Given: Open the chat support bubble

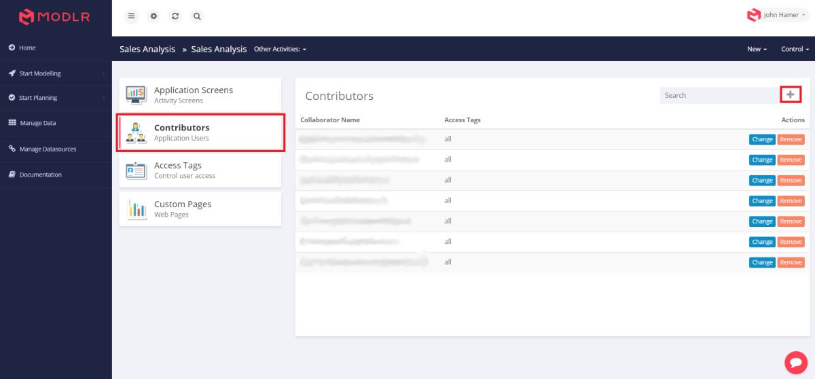Looking at the screenshot, I should click(x=795, y=363).
